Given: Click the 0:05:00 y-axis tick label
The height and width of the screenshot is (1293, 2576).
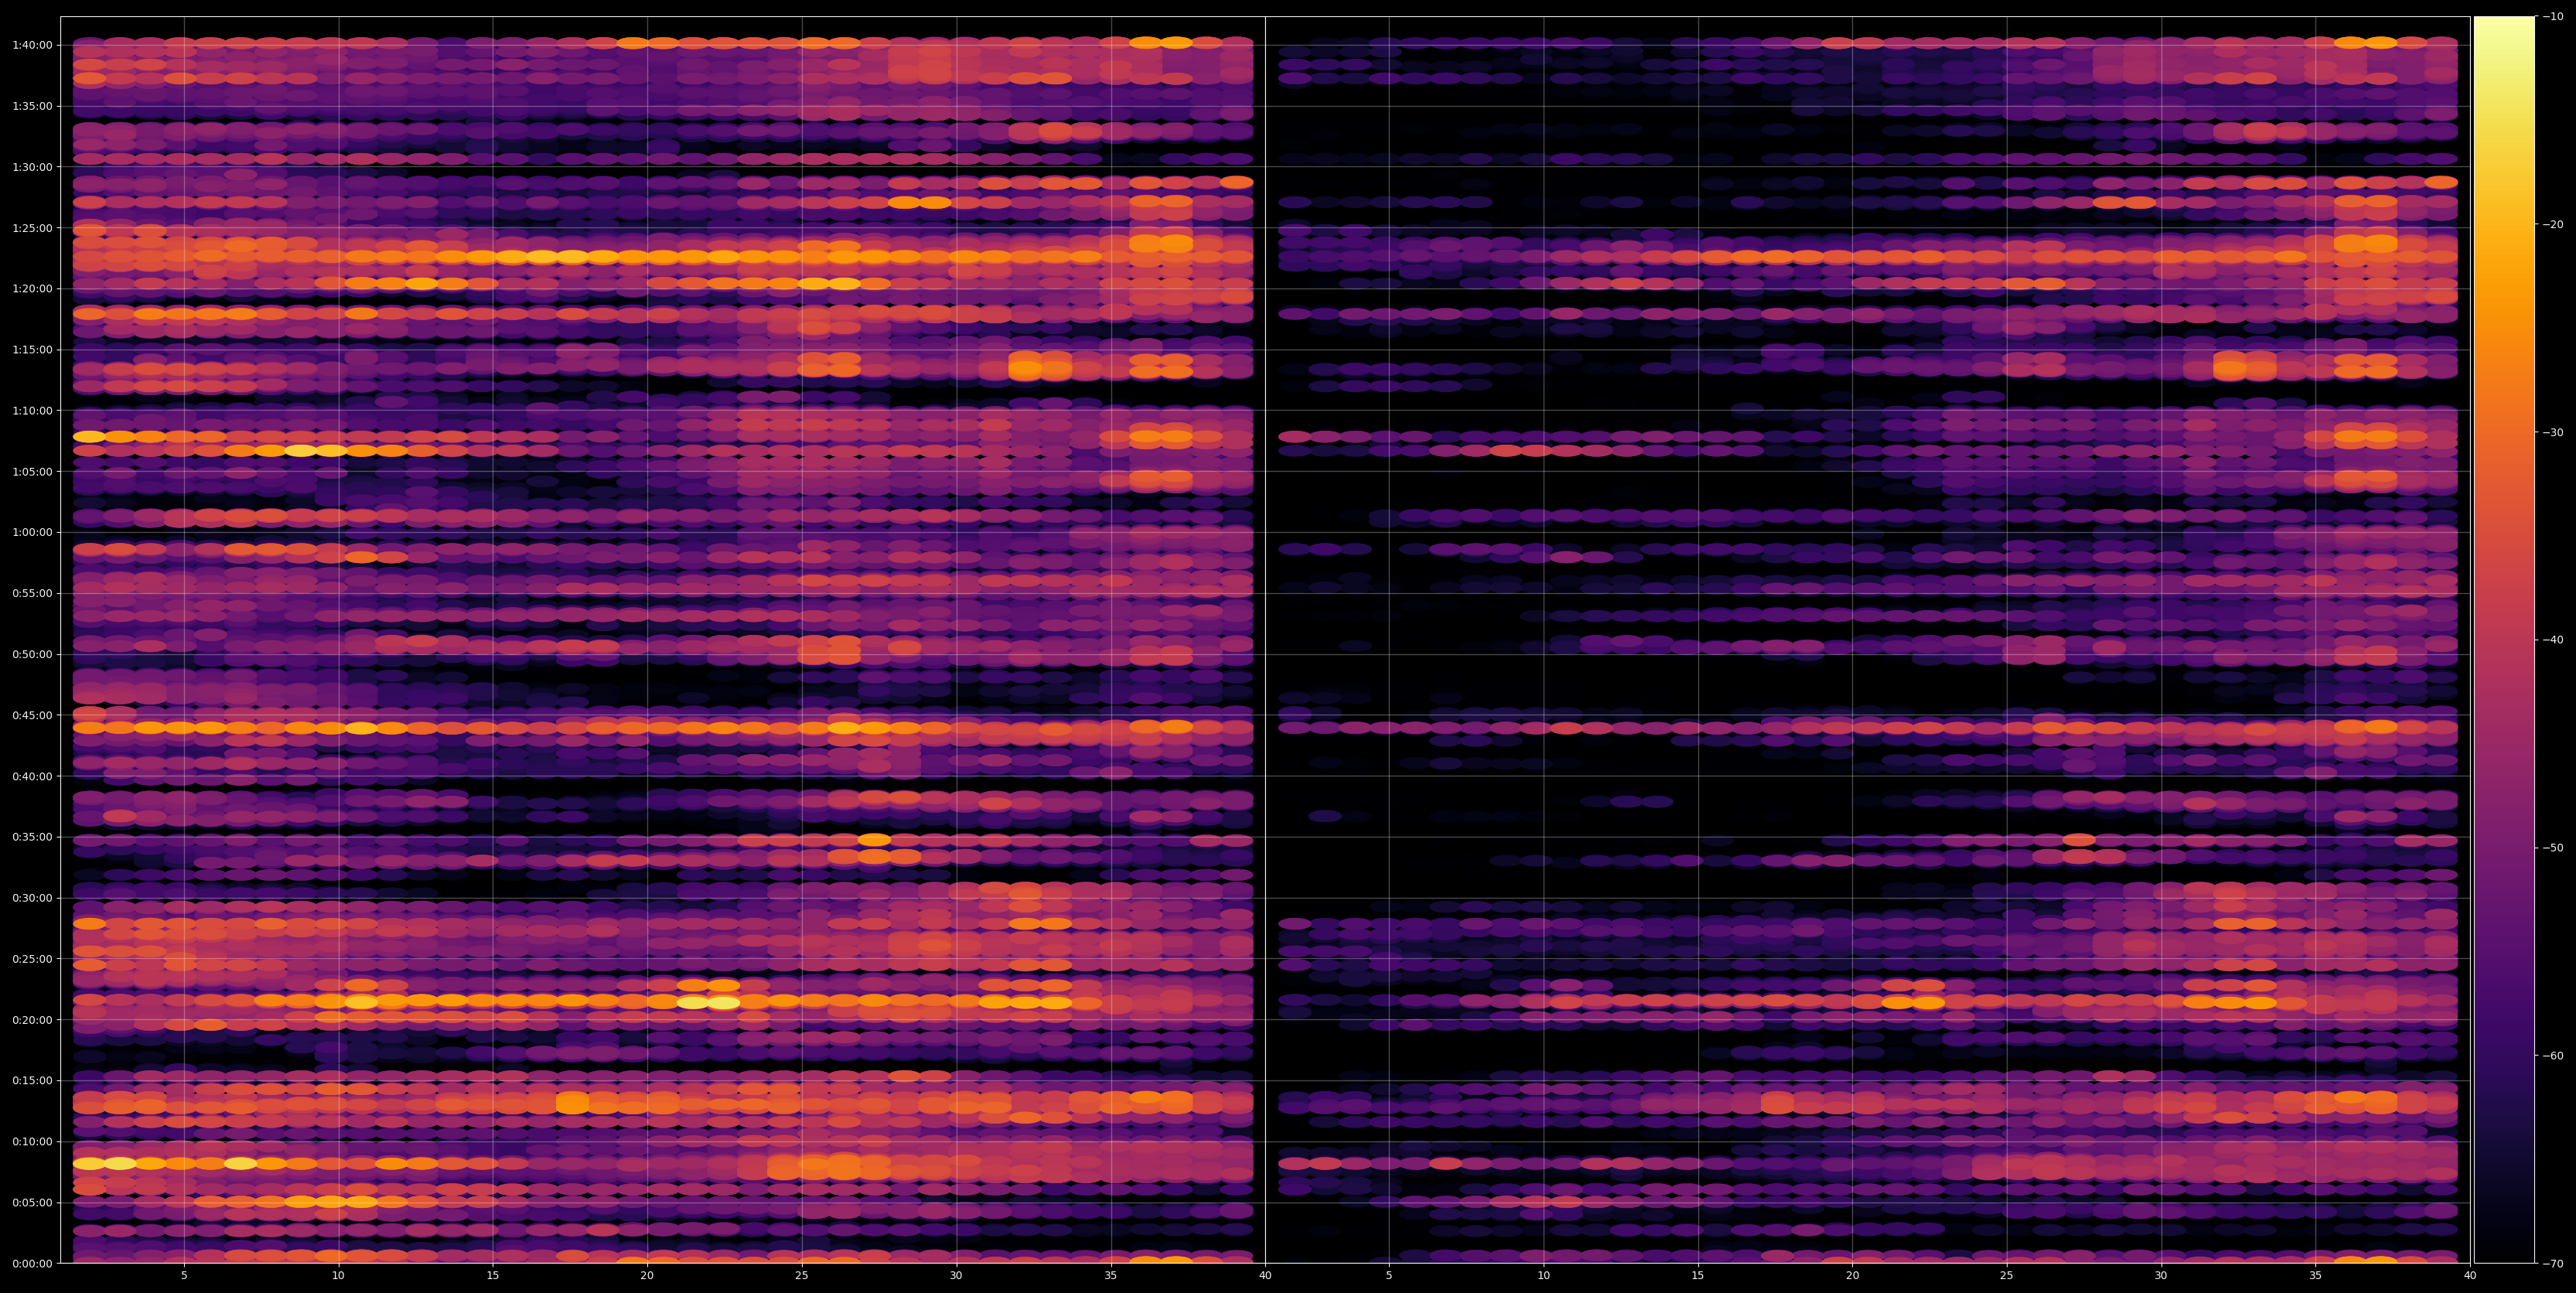Looking at the screenshot, I should point(32,1204).
